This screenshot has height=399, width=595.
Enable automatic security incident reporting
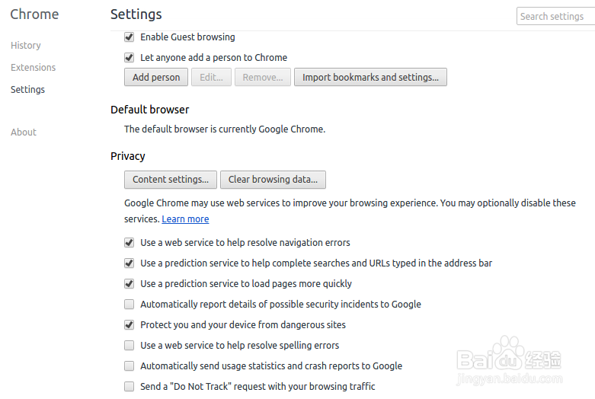click(x=130, y=304)
